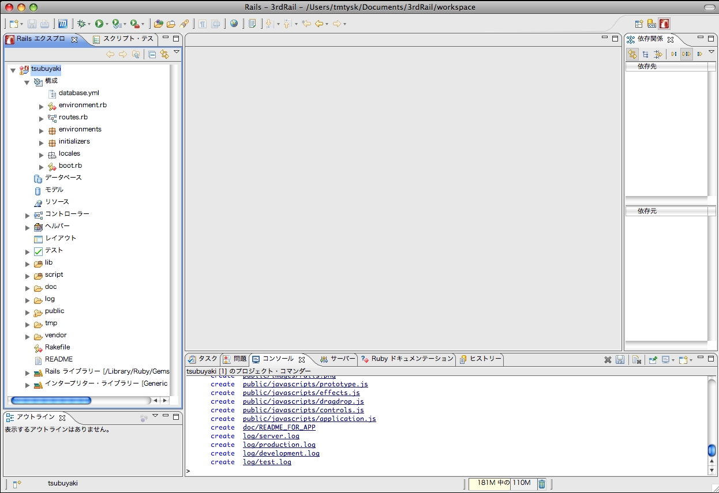
Task: Click the Rails explorer horizontal scrollbar thumb
Action: coord(51,400)
